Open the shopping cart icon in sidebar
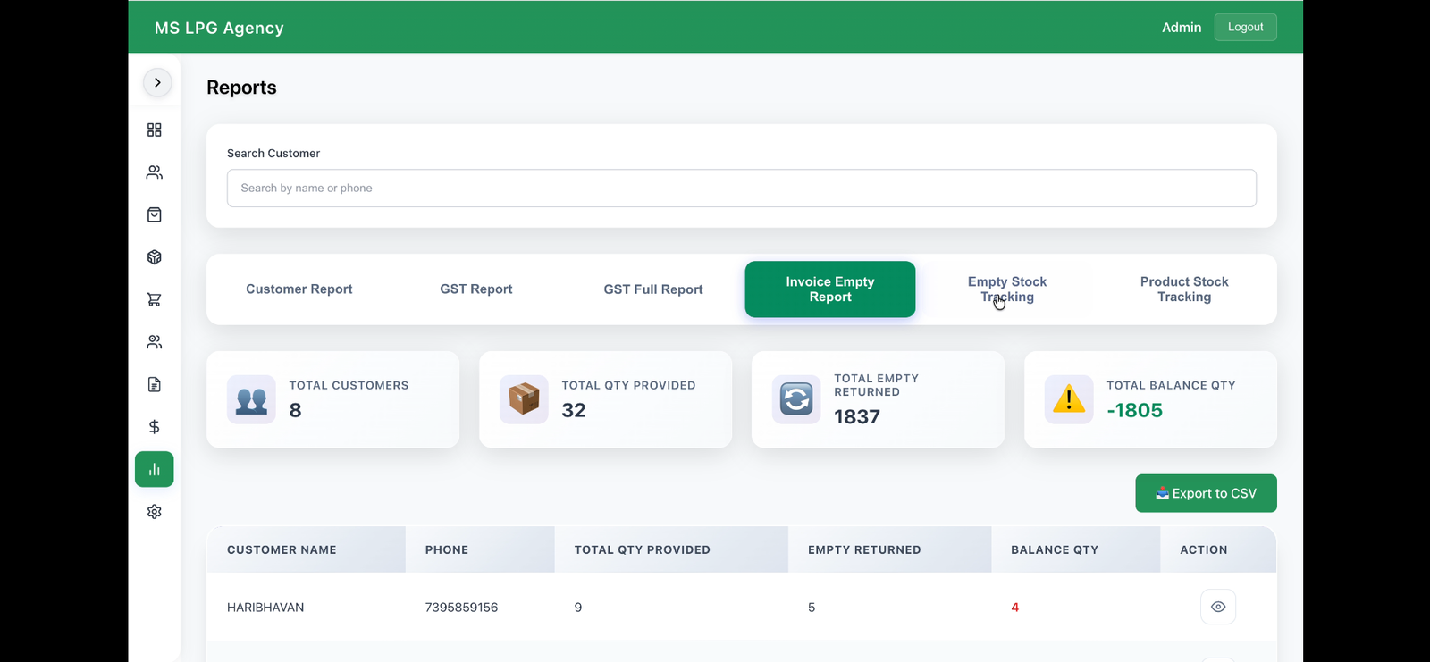Screen dimensions: 1430x662 pyautogui.click(x=154, y=299)
